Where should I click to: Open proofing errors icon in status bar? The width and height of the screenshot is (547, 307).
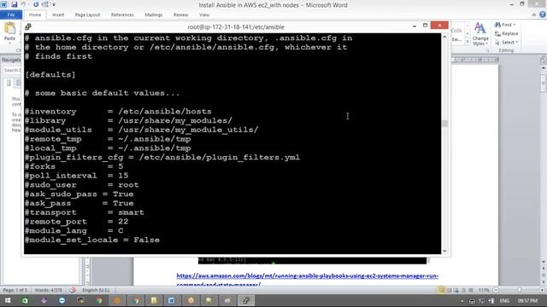[73, 290]
